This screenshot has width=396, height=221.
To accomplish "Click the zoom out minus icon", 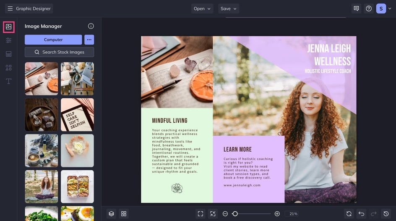I will click(x=225, y=214).
